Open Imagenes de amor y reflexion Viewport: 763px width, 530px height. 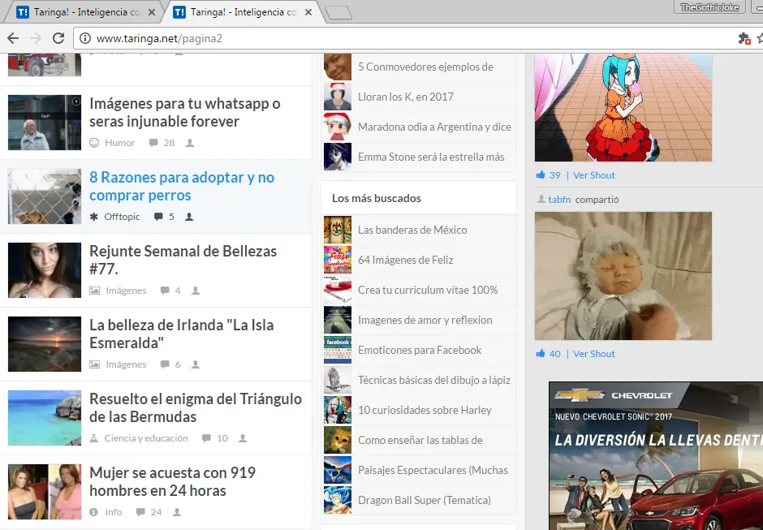click(425, 320)
